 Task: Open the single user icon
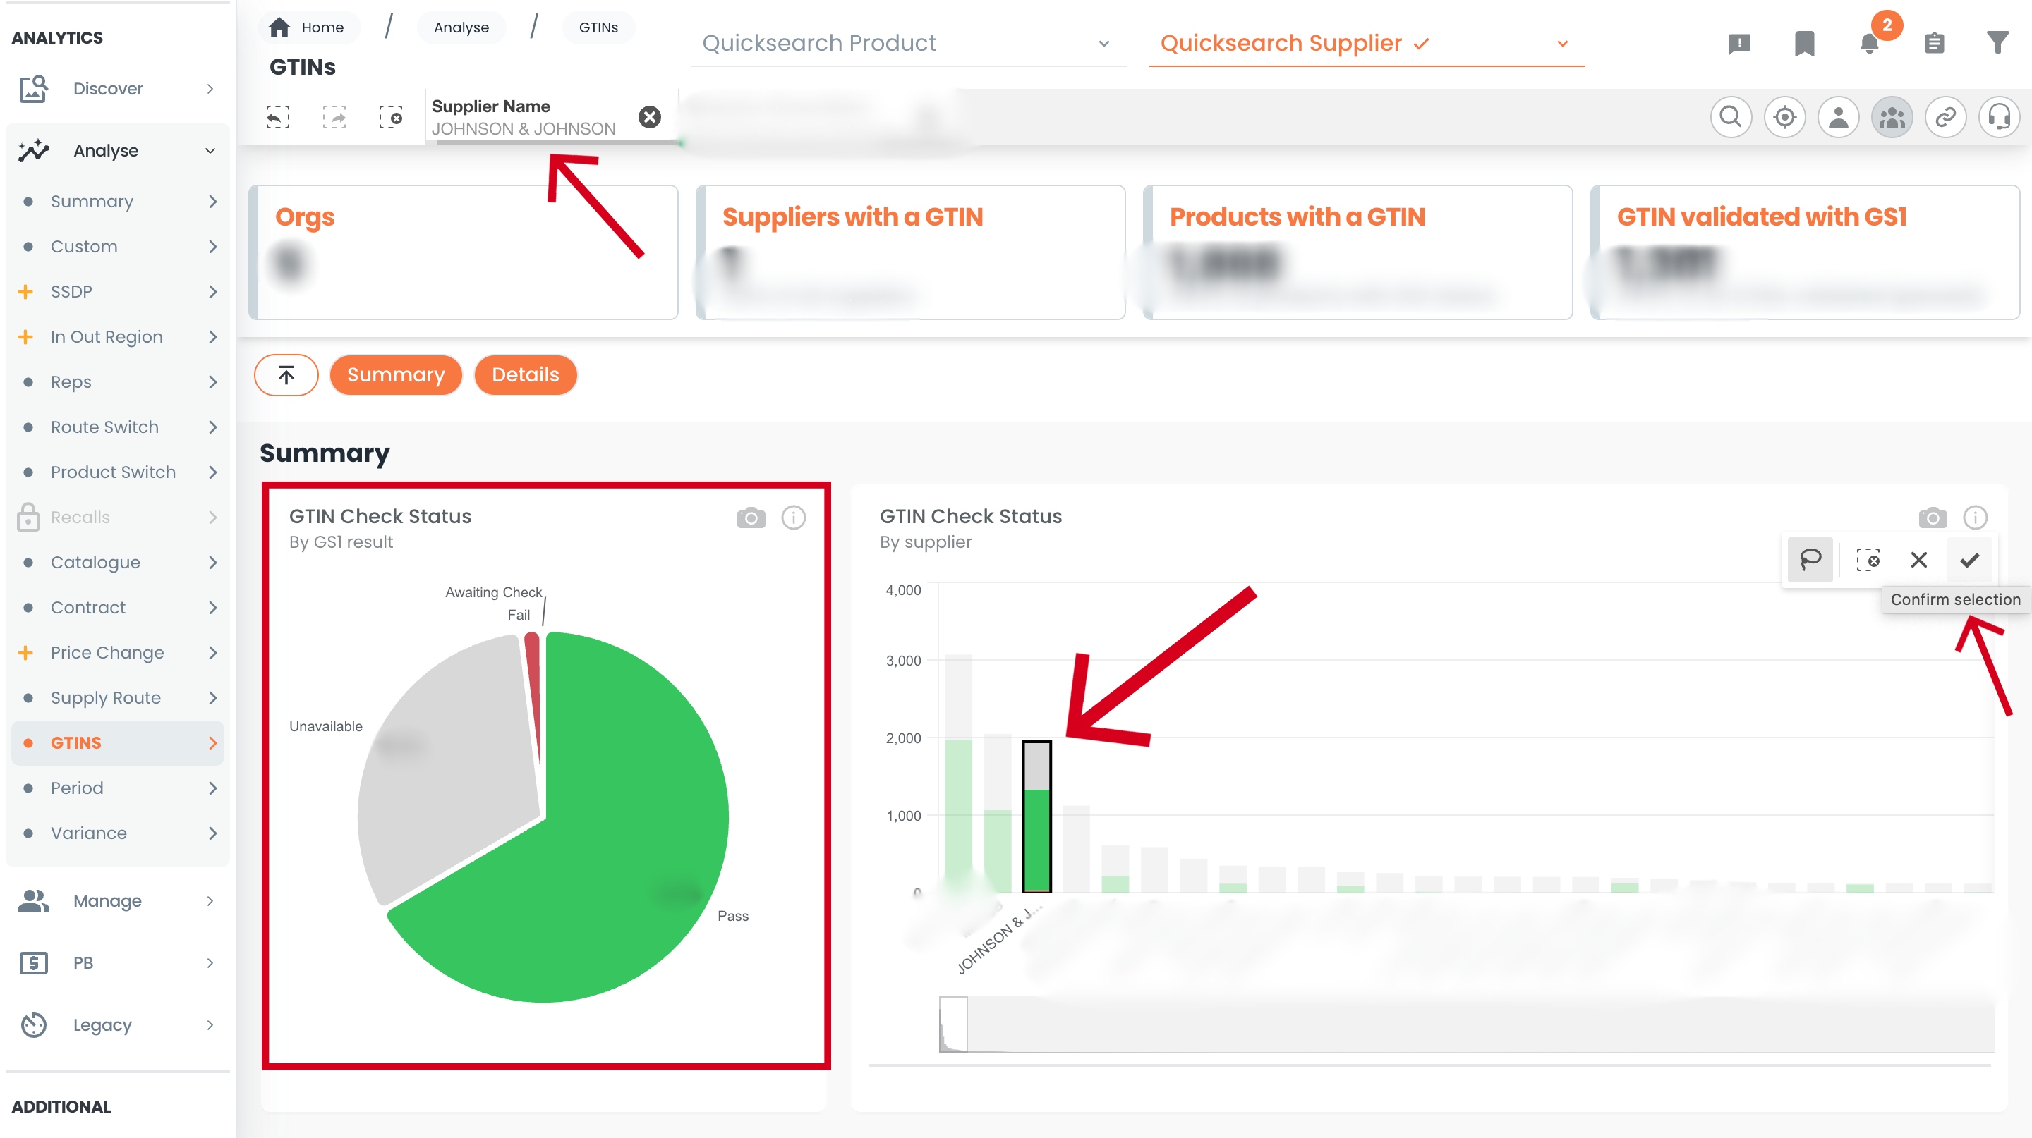click(1838, 118)
